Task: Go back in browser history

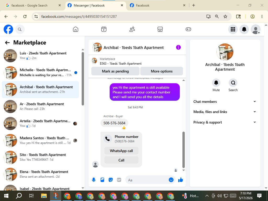Action: 6,16
